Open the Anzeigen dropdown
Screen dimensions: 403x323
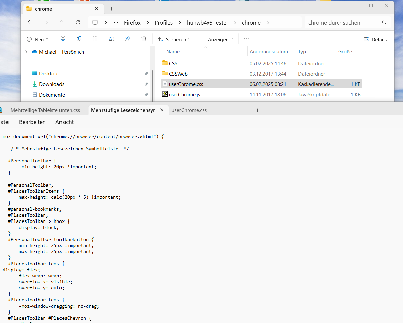(x=216, y=39)
